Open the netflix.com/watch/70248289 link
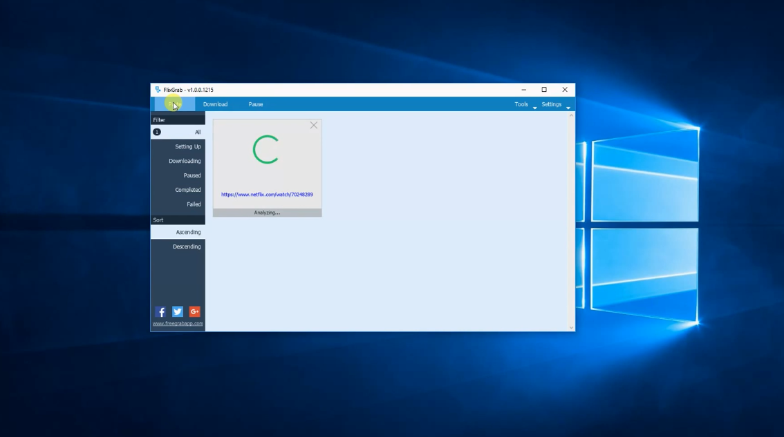The height and width of the screenshot is (437, 784). point(267,194)
